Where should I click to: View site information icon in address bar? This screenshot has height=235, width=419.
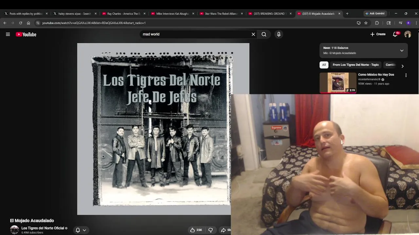tap(38, 23)
